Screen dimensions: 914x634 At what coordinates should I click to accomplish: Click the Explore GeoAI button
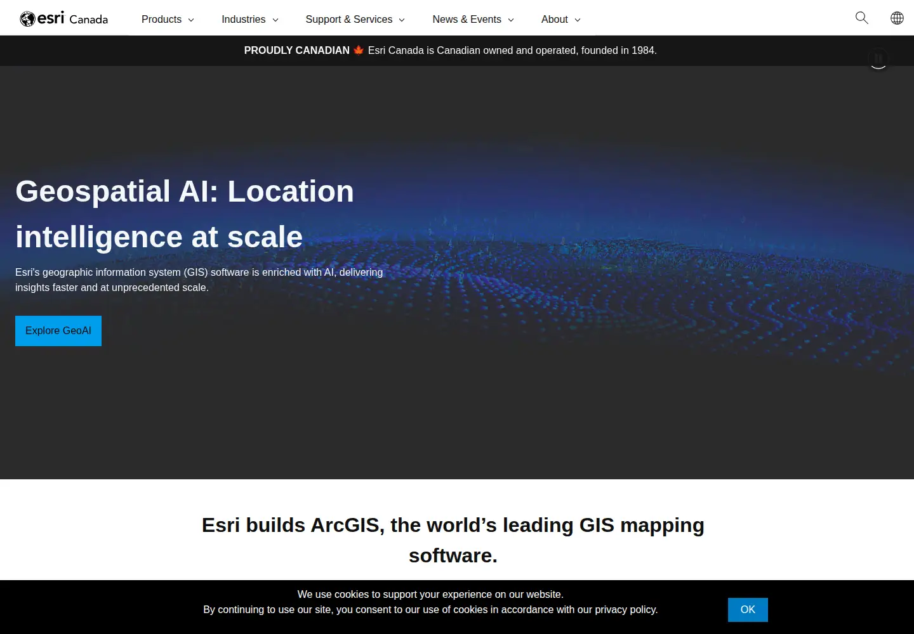58,331
